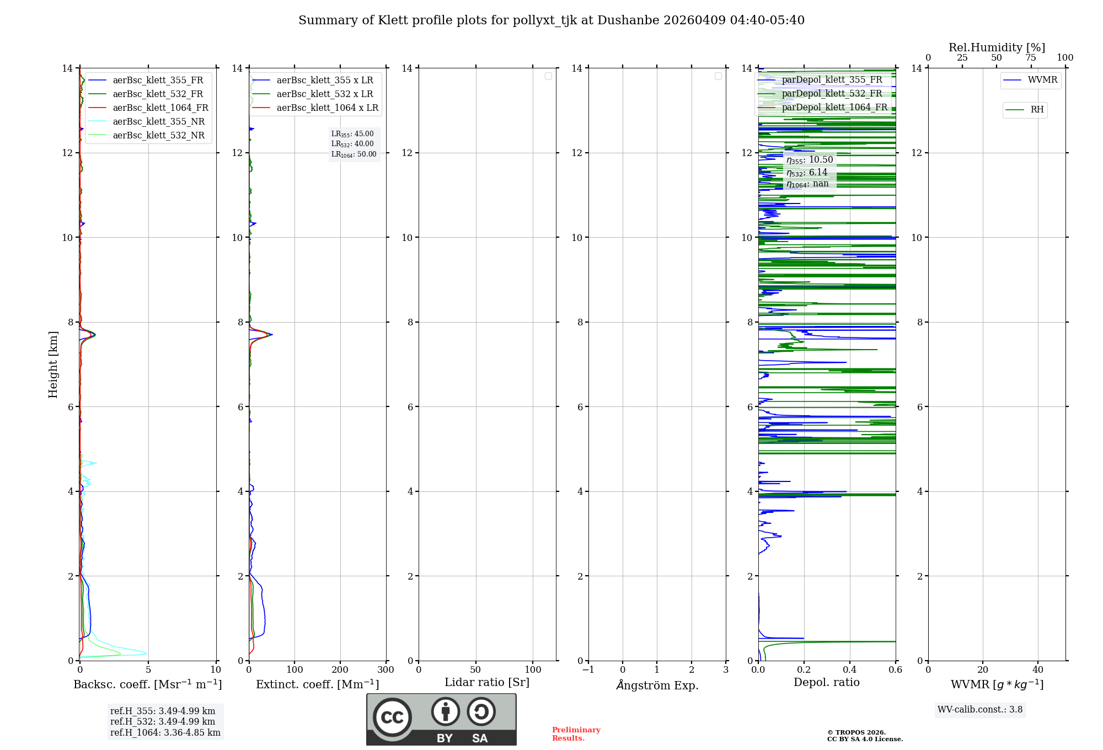This screenshot has width=1103, height=750.
Task: Click the SA share-alike circular arrow icon
Action: 481,711
